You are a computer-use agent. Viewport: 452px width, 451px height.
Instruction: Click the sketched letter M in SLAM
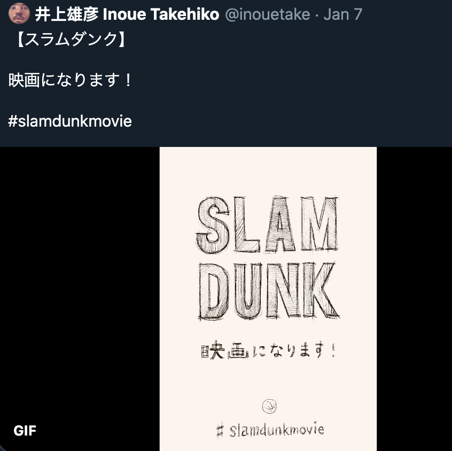[x=319, y=223]
